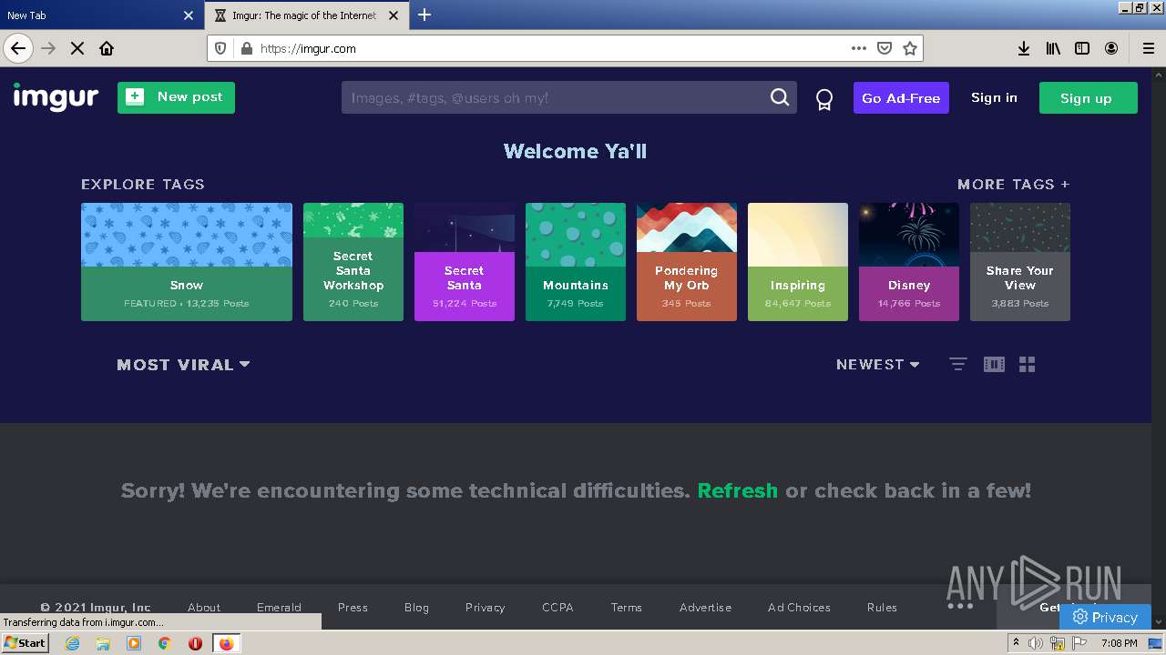
Task: Go back with the browser arrow
Action: click(x=18, y=48)
